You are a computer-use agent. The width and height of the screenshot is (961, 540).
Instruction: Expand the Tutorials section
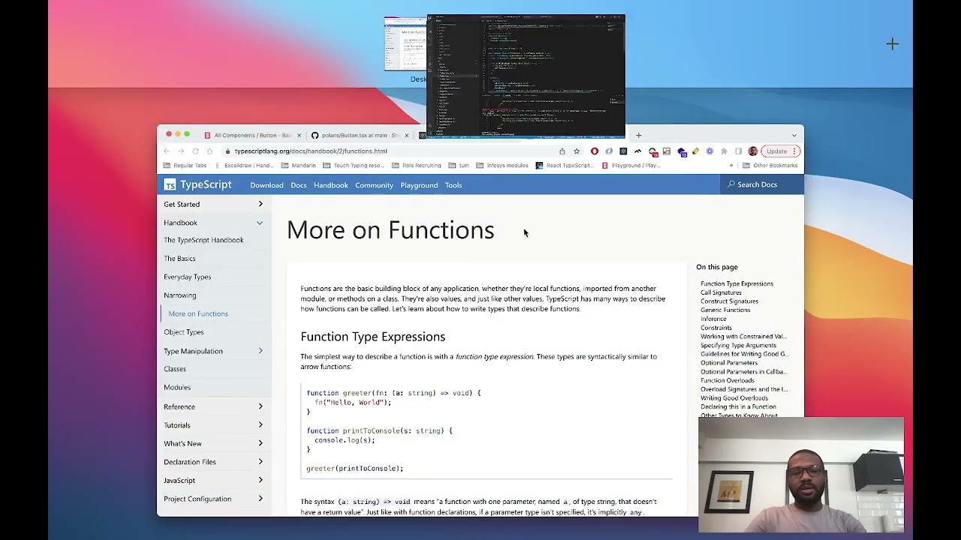pyautogui.click(x=261, y=424)
